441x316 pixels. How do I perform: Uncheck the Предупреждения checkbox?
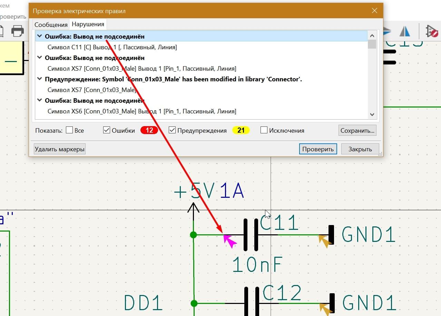172,130
